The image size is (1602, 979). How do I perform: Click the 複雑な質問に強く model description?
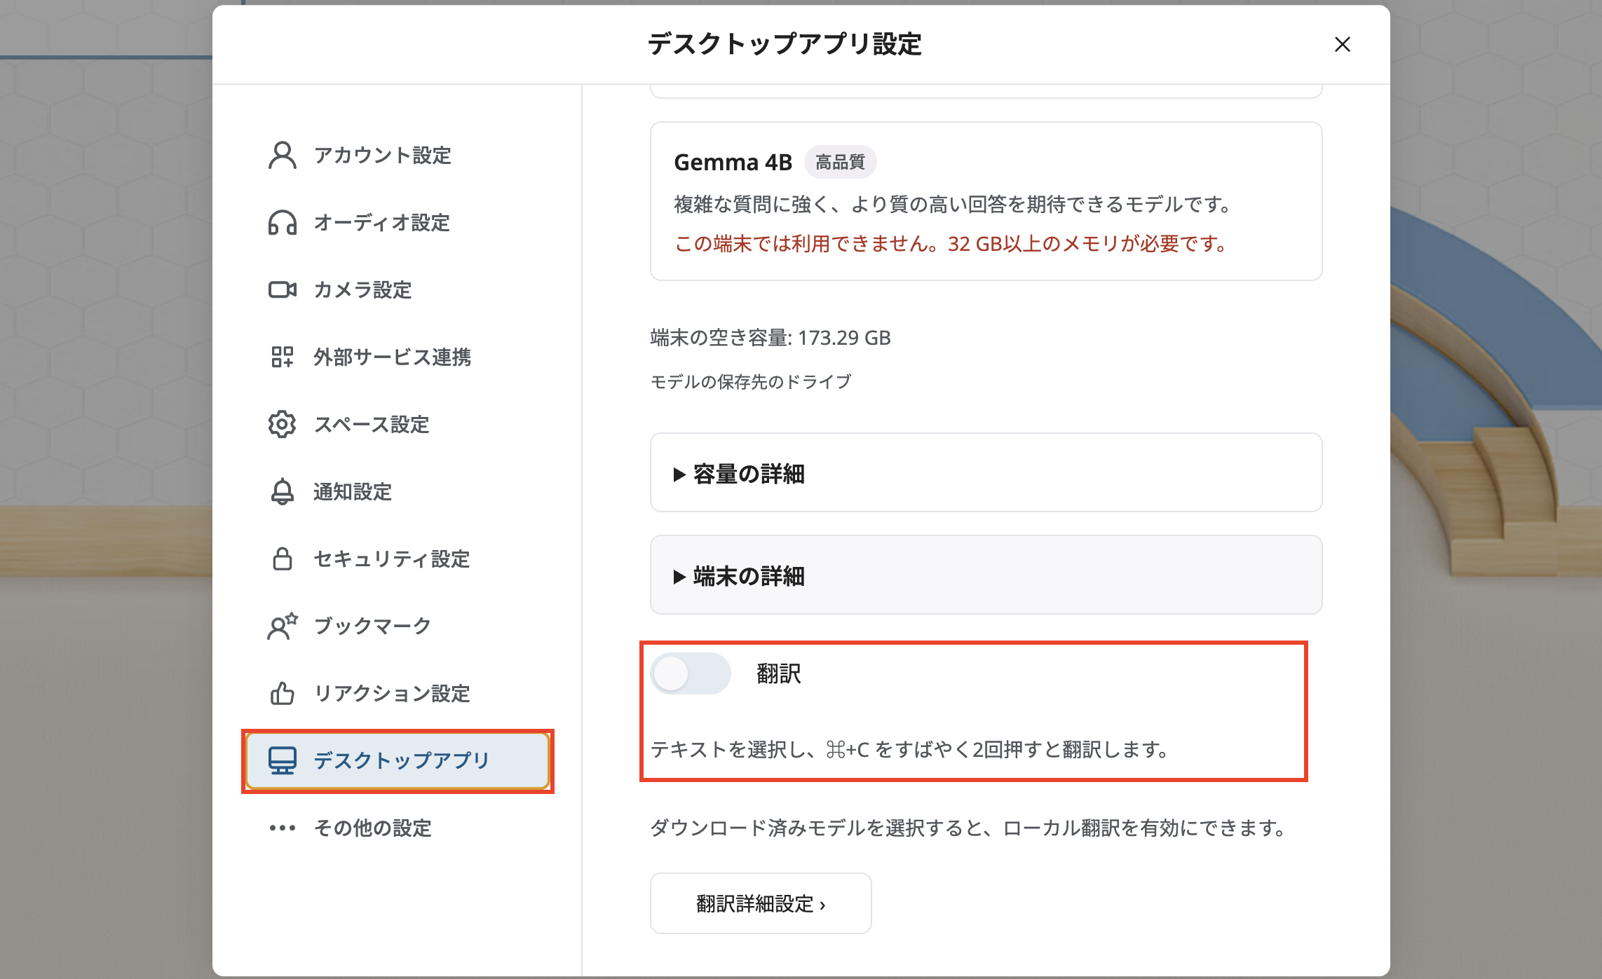point(953,205)
